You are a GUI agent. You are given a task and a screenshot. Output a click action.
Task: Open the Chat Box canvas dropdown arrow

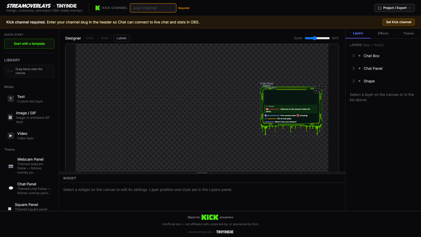[316, 91]
